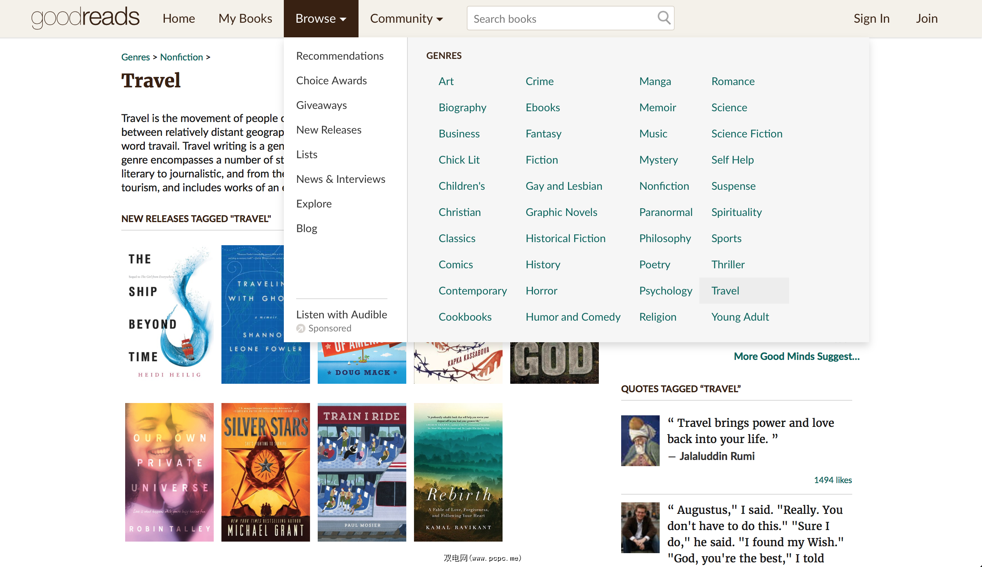
Task: Open Silver Stars book cover
Action: (265, 472)
